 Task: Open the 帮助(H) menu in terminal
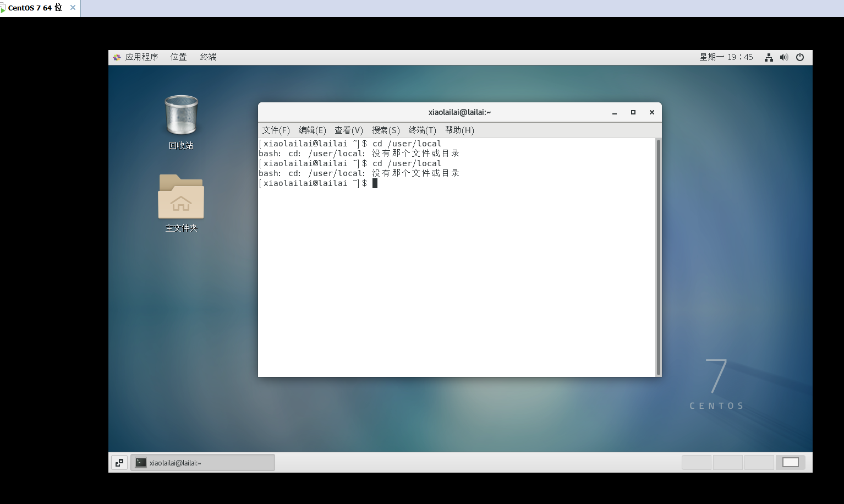[x=459, y=130]
